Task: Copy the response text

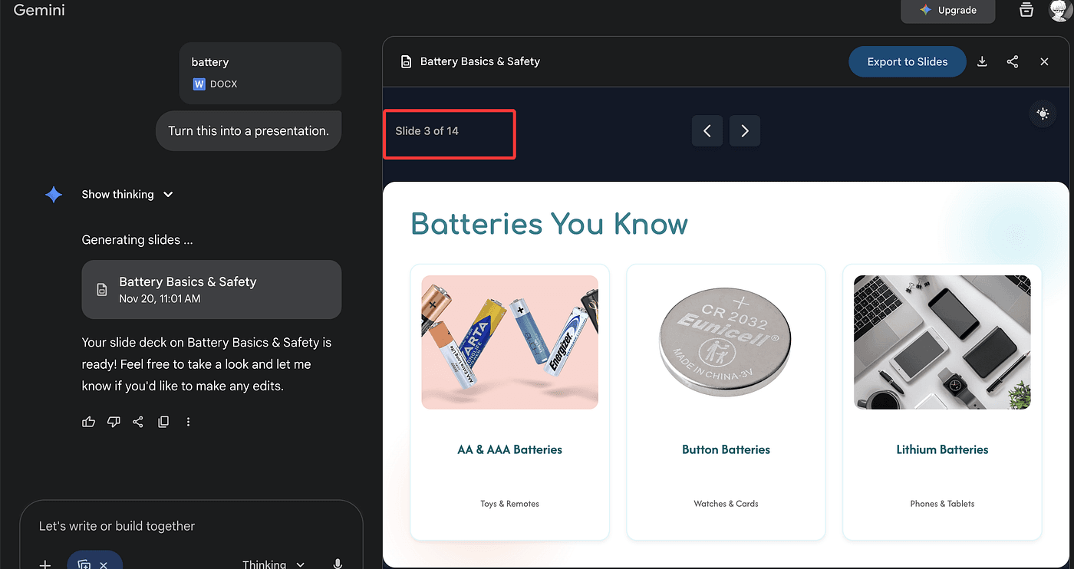Action: 163,422
